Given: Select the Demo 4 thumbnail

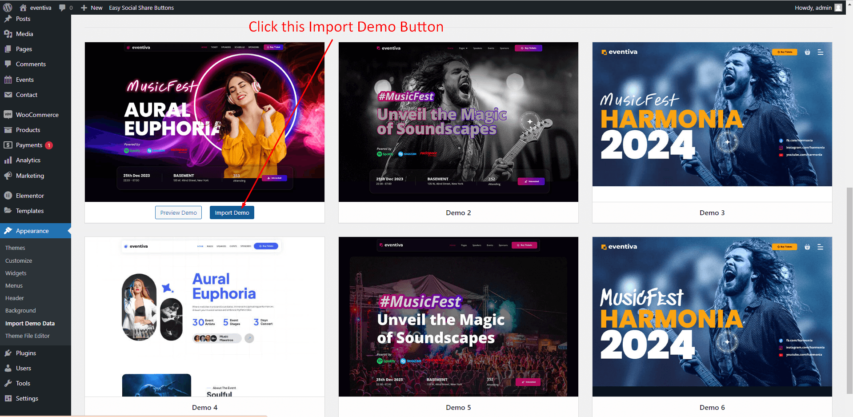Looking at the screenshot, I should (x=204, y=317).
